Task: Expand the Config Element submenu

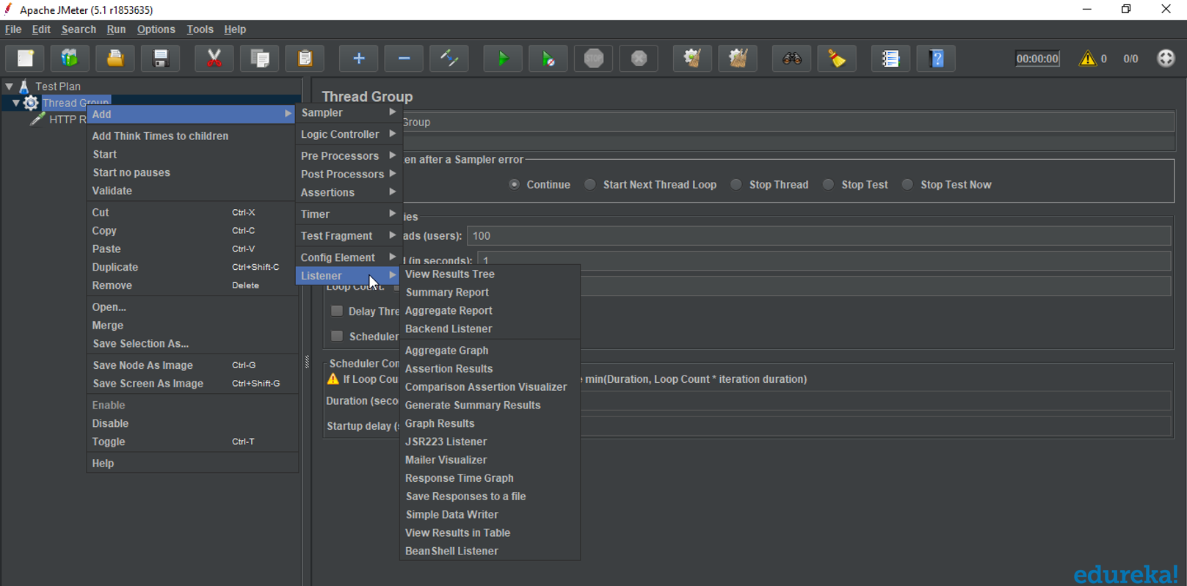Action: [347, 257]
